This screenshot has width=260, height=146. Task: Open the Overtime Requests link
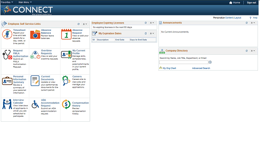[x=46, y=52]
